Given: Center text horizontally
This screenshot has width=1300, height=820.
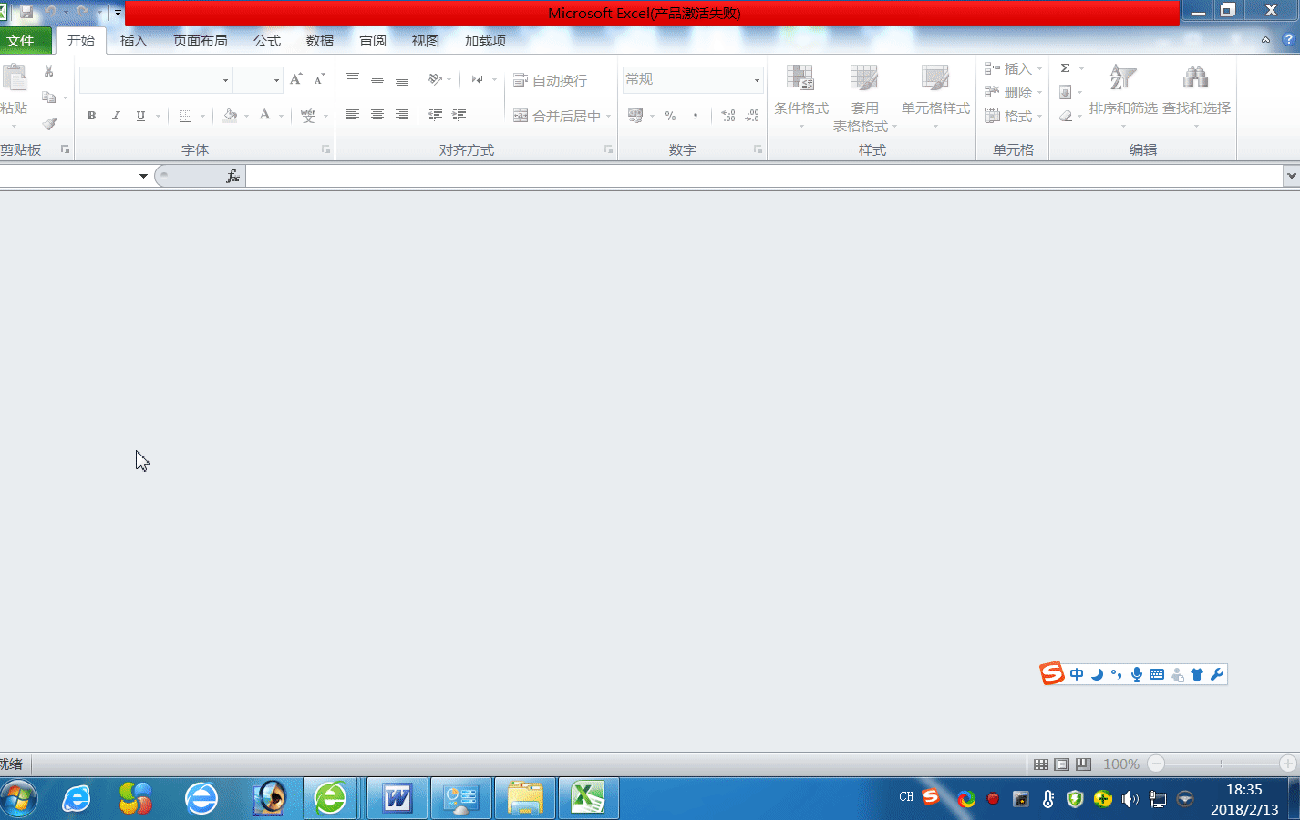Looking at the screenshot, I should [377, 115].
